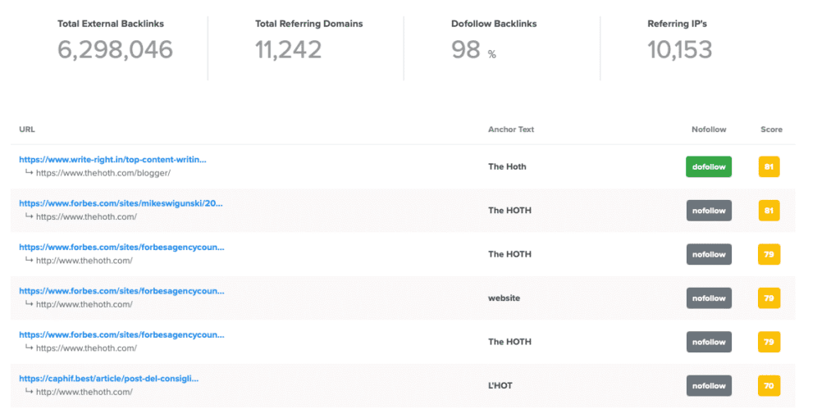Image resolution: width=840 pixels, height=409 pixels.
Task: Select the Total Referring Domains value 11,242
Action: pos(288,50)
